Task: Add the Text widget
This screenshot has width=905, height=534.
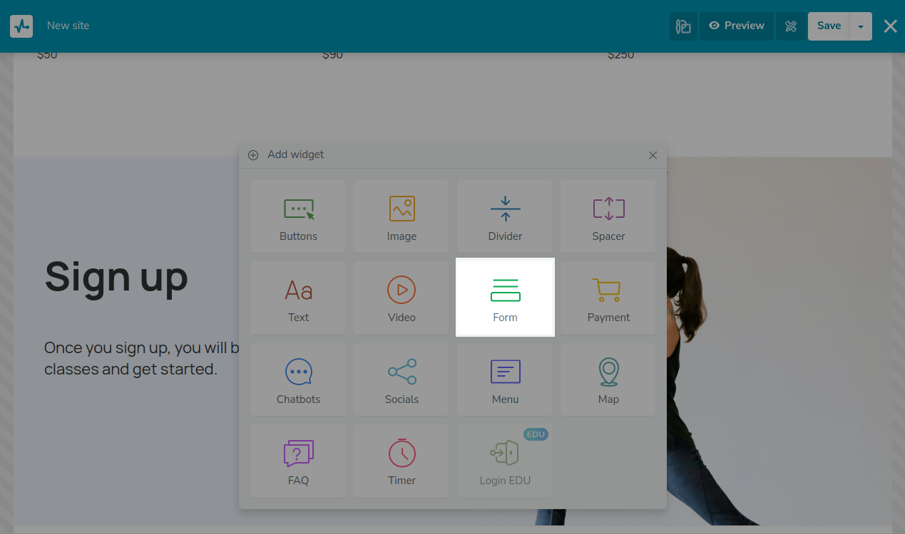Action: [298, 298]
